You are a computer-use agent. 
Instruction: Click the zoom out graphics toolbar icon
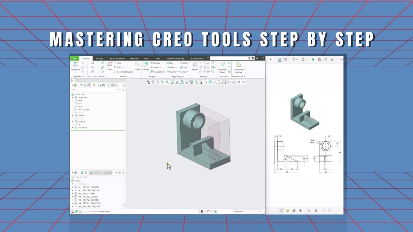167,82
